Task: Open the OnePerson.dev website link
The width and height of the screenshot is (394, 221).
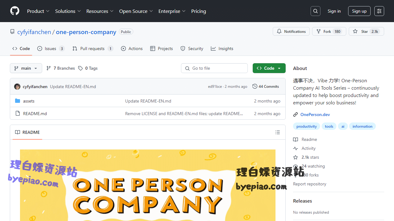Action: 315,114
